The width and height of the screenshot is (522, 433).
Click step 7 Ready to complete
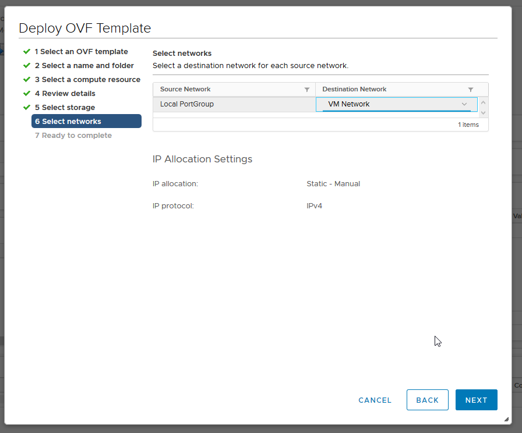pos(73,136)
